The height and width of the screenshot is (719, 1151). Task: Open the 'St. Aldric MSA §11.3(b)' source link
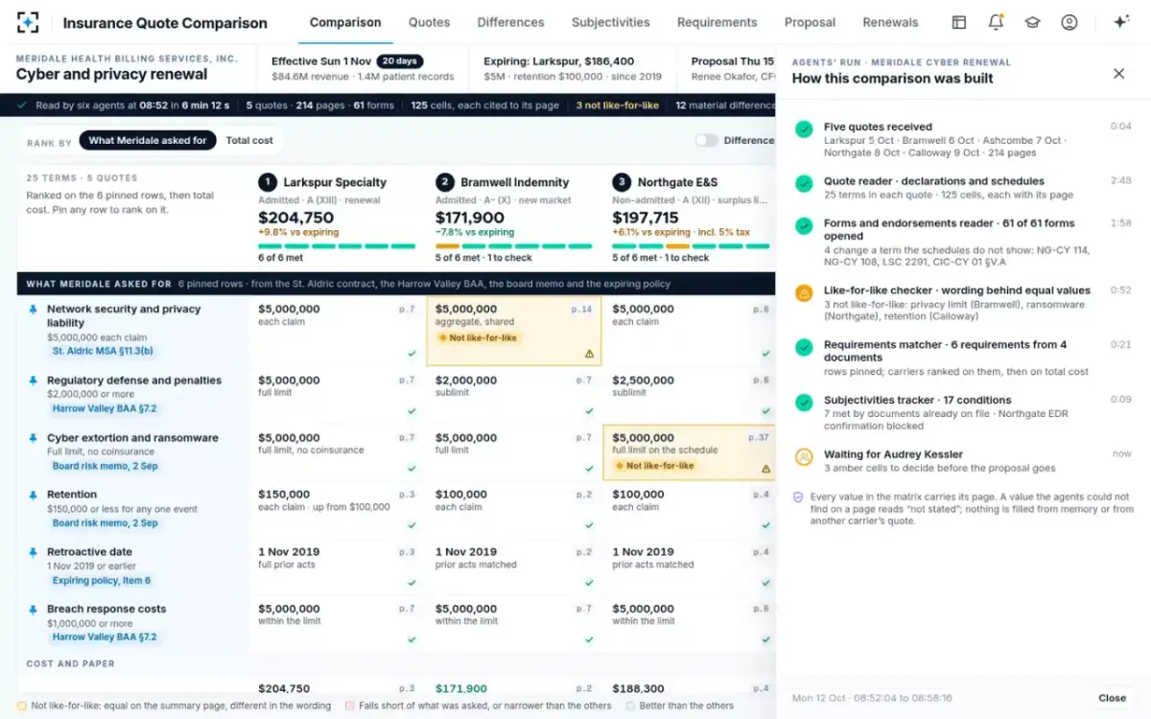pos(103,351)
